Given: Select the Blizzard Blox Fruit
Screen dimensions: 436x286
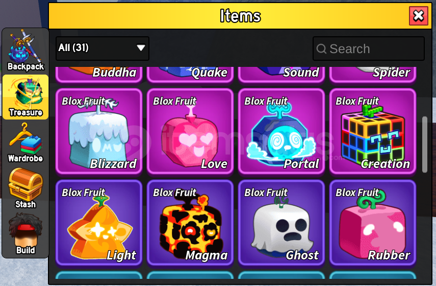Looking at the screenshot, I should pos(99,131).
